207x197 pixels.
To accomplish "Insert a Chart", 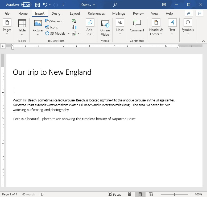I will pyautogui.click(x=74, y=27).
